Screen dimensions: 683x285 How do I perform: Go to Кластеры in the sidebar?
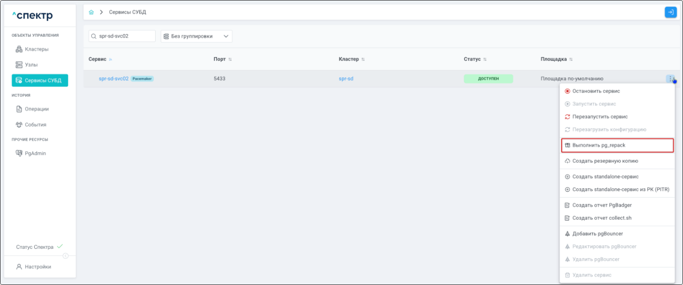tap(36, 49)
